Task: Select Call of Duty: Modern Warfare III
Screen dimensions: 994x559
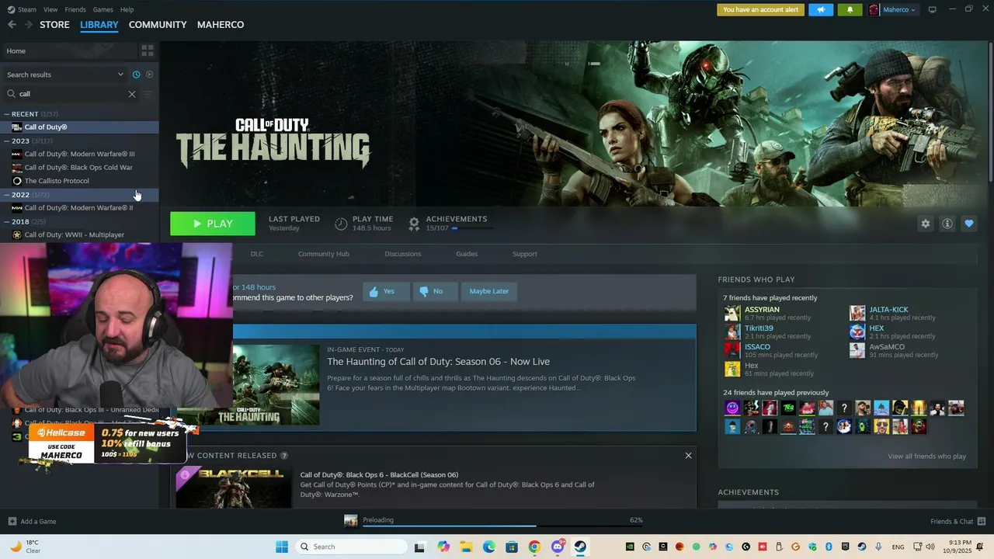Action: [79, 154]
